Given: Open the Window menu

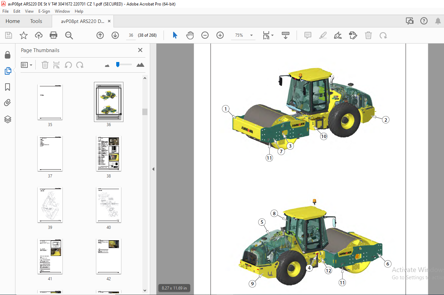Looking at the screenshot, I should click(x=62, y=11).
